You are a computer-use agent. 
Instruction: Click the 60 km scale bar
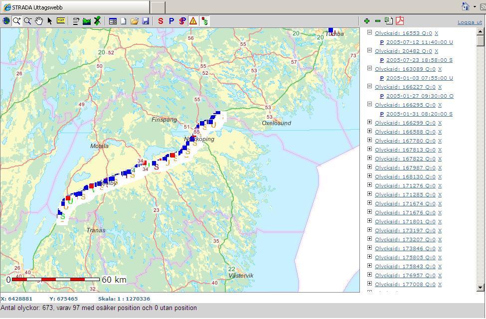[x=66, y=280]
